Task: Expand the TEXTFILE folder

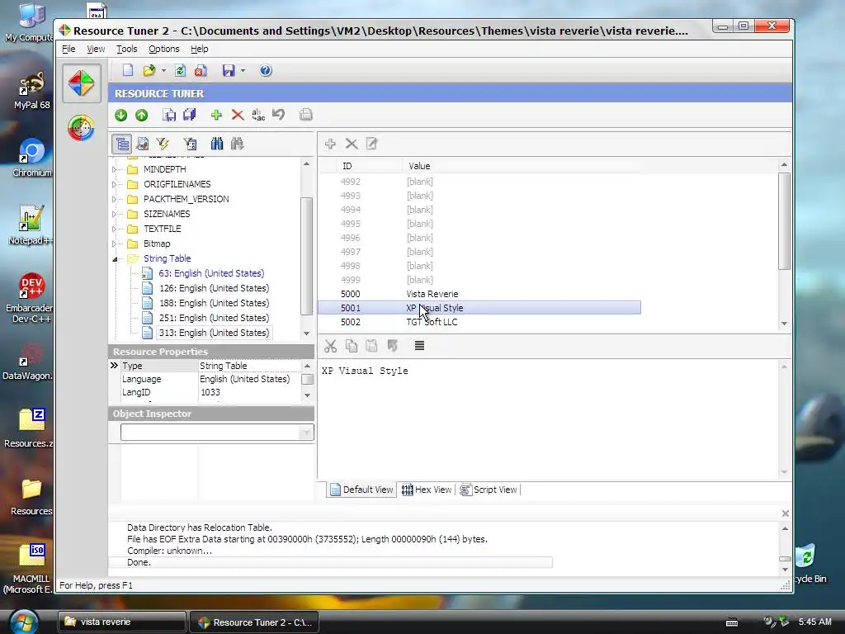Action: point(114,229)
